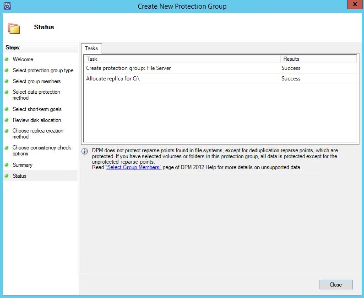Click the green bullet next to Status step
This screenshot has width=364, height=298.
coord(6,176)
